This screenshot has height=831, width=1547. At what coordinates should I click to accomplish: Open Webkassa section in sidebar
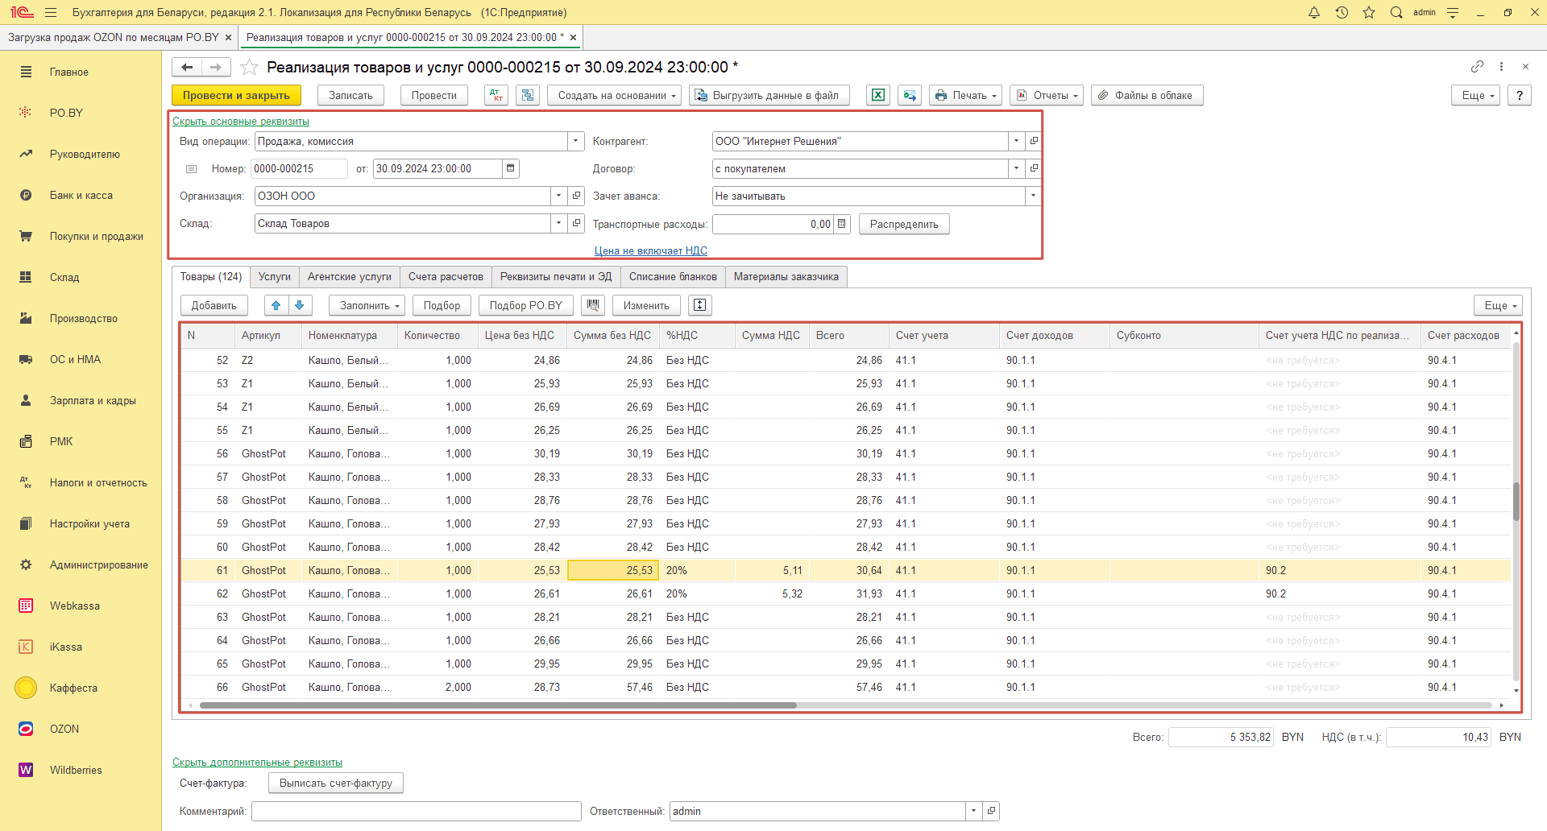[x=75, y=606]
